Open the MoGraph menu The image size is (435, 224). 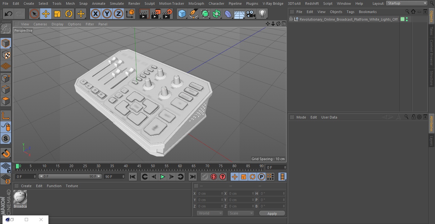point(196,3)
